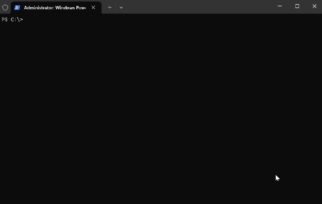Open a new tab with the plus icon

(x=110, y=7)
